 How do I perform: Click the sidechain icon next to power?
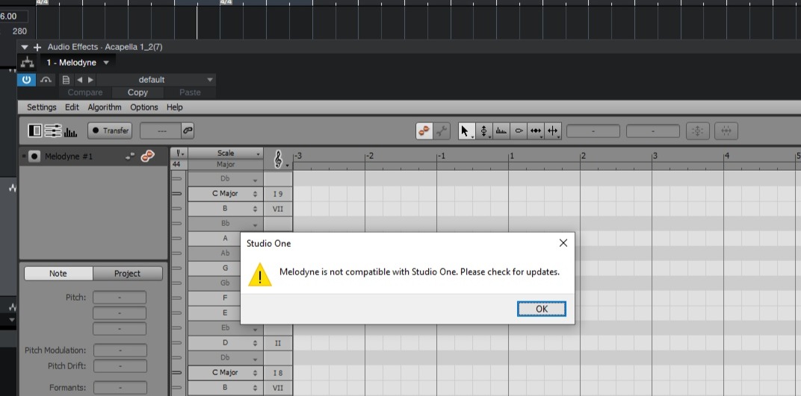(46, 80)
